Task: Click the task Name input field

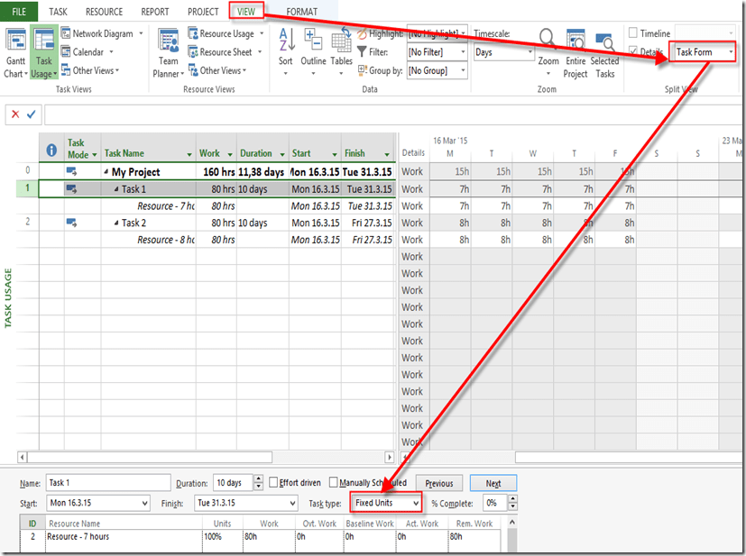Action: pyautogui.click(x=107, y=483)
